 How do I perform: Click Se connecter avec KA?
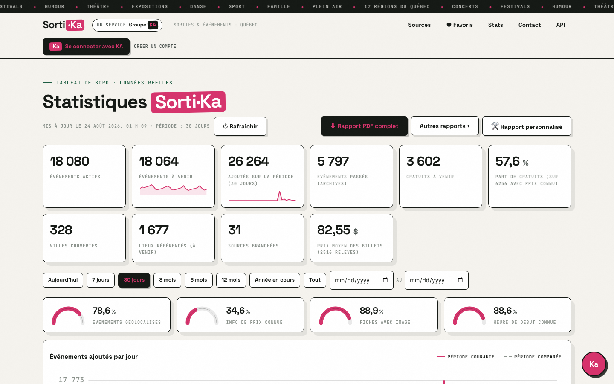pos(86,47)
